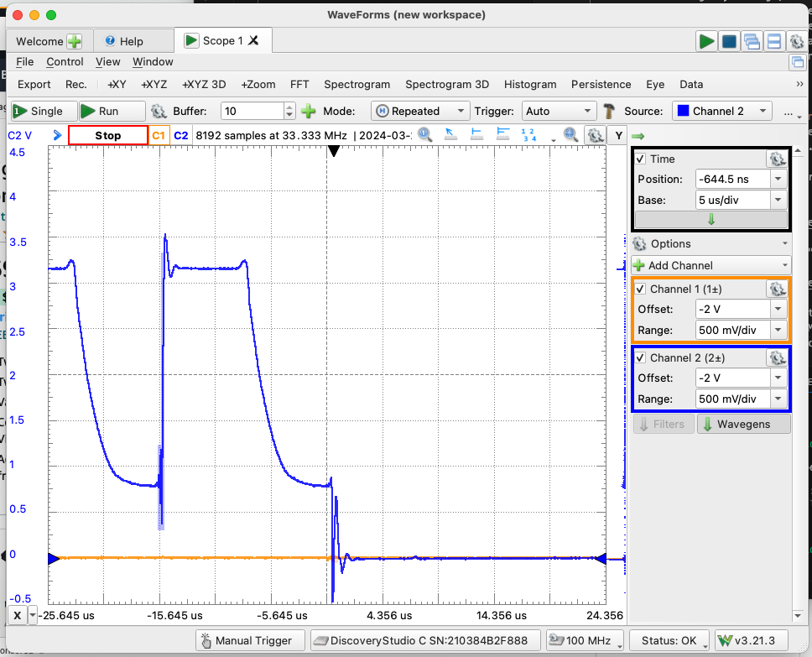Open the Trigger Auto dropdown

(559, 110)
